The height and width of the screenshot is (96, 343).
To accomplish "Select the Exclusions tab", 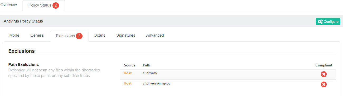I will 69,36.
